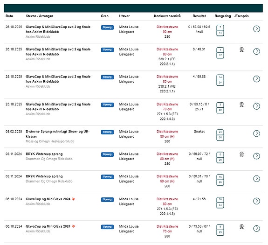
Task: Select Sprang badge on the Strøket row
Action: (107, 132)
